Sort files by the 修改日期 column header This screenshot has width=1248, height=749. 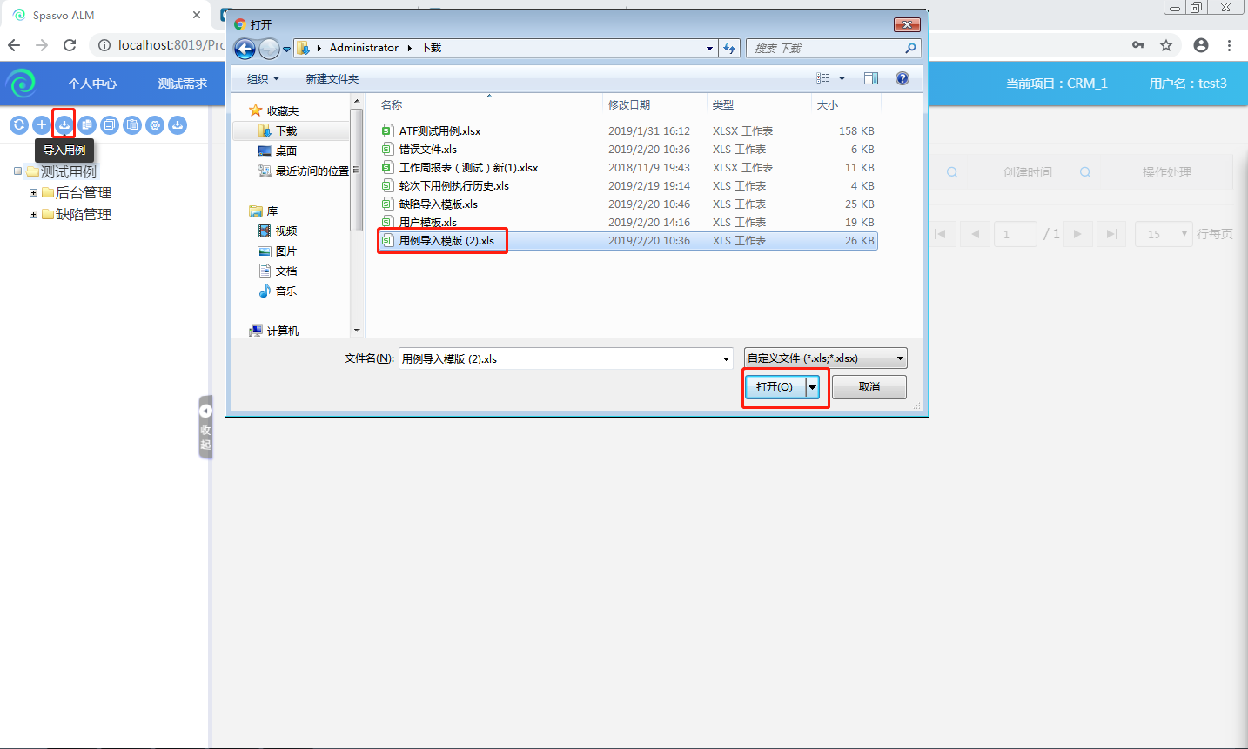point(629,105)
